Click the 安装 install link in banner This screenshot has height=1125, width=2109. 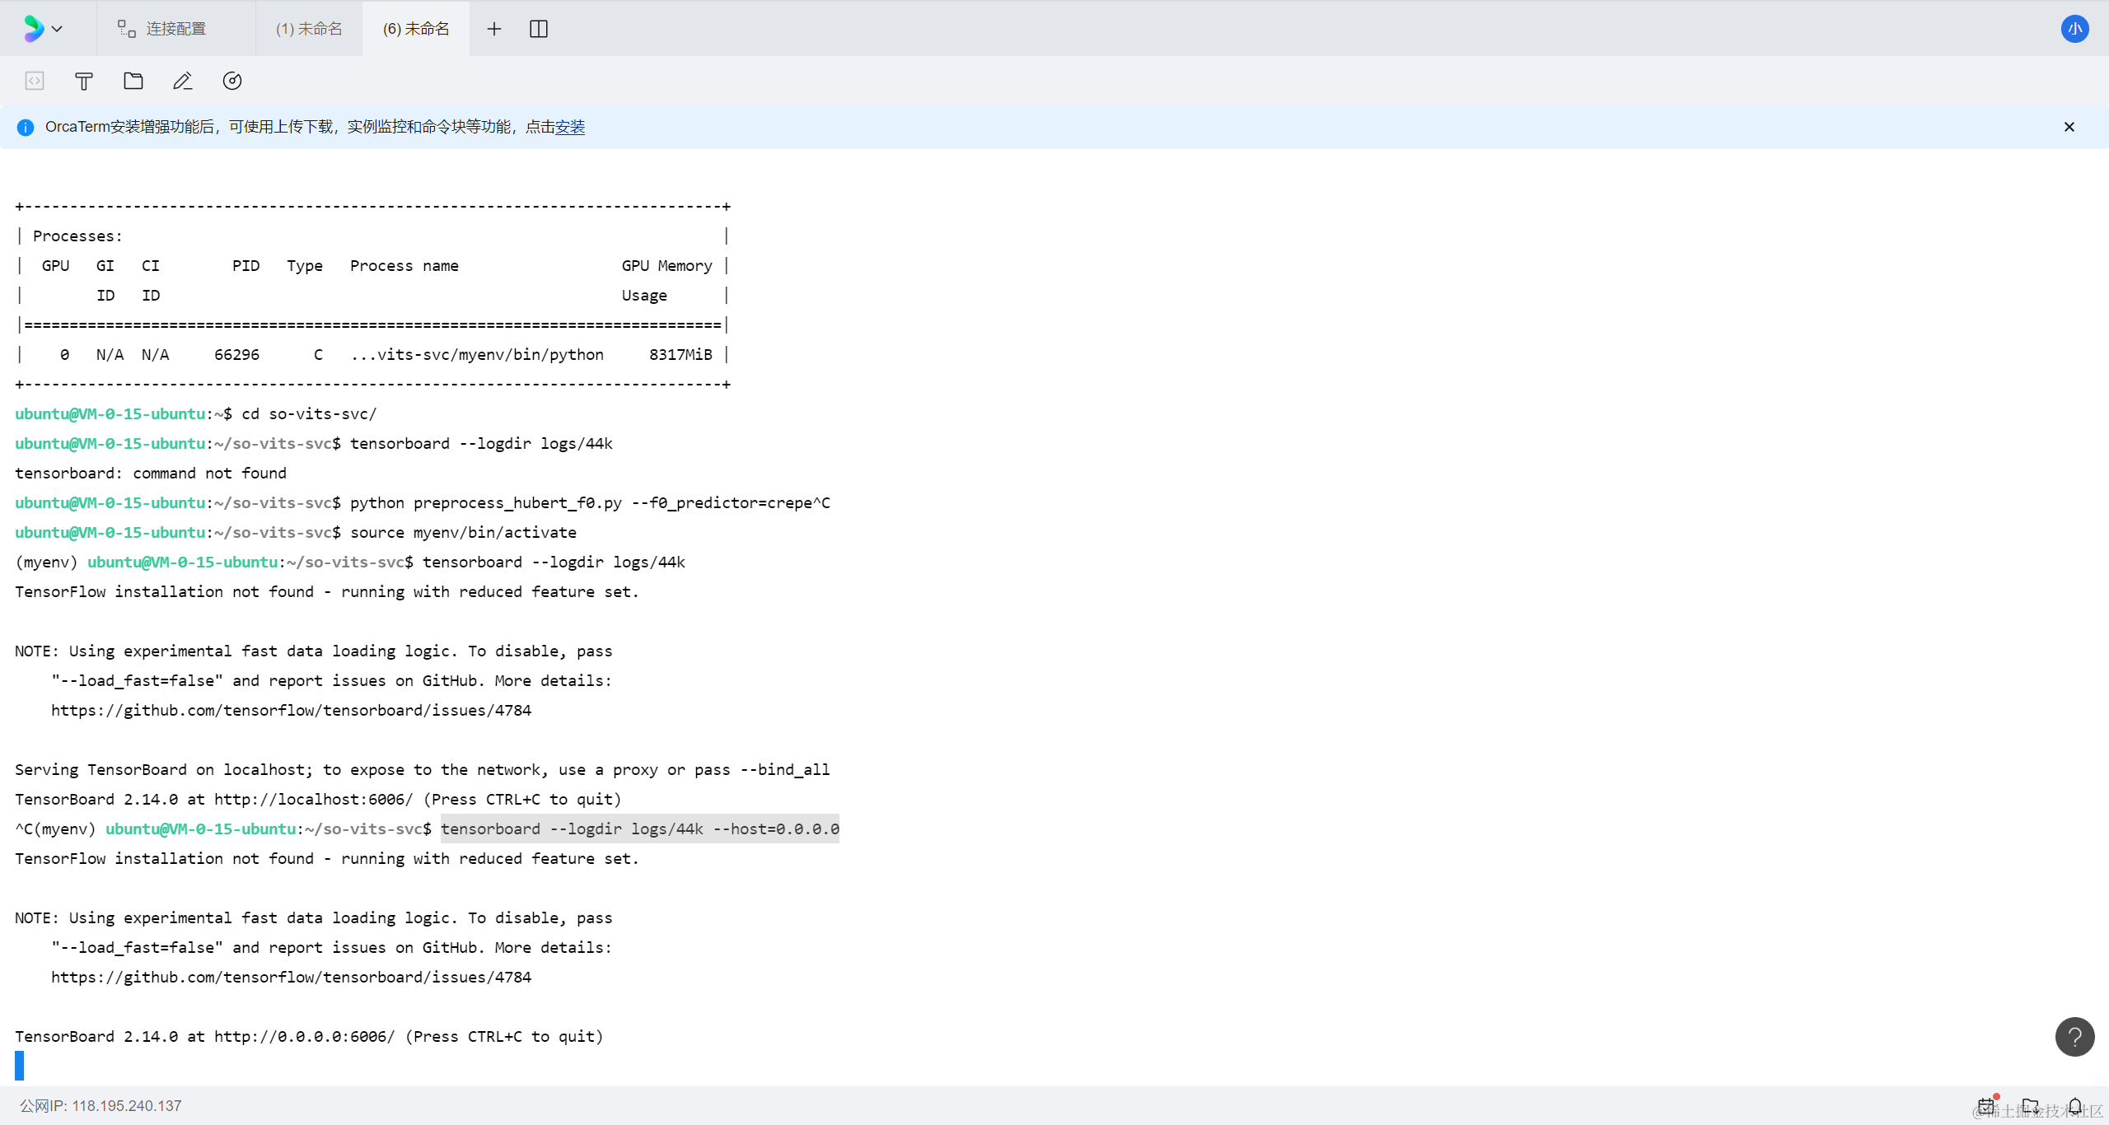tap(570, 127)
